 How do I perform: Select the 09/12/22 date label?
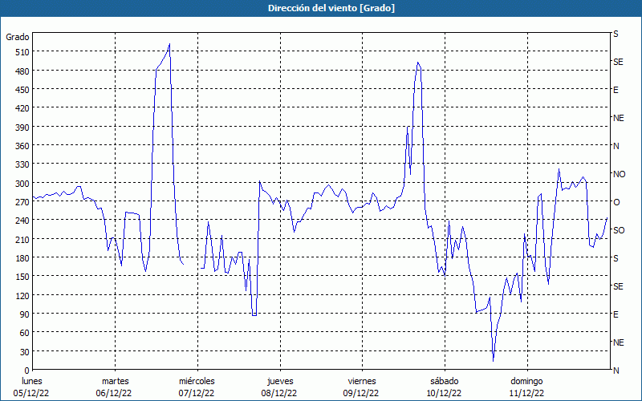[x=361, y=393]
